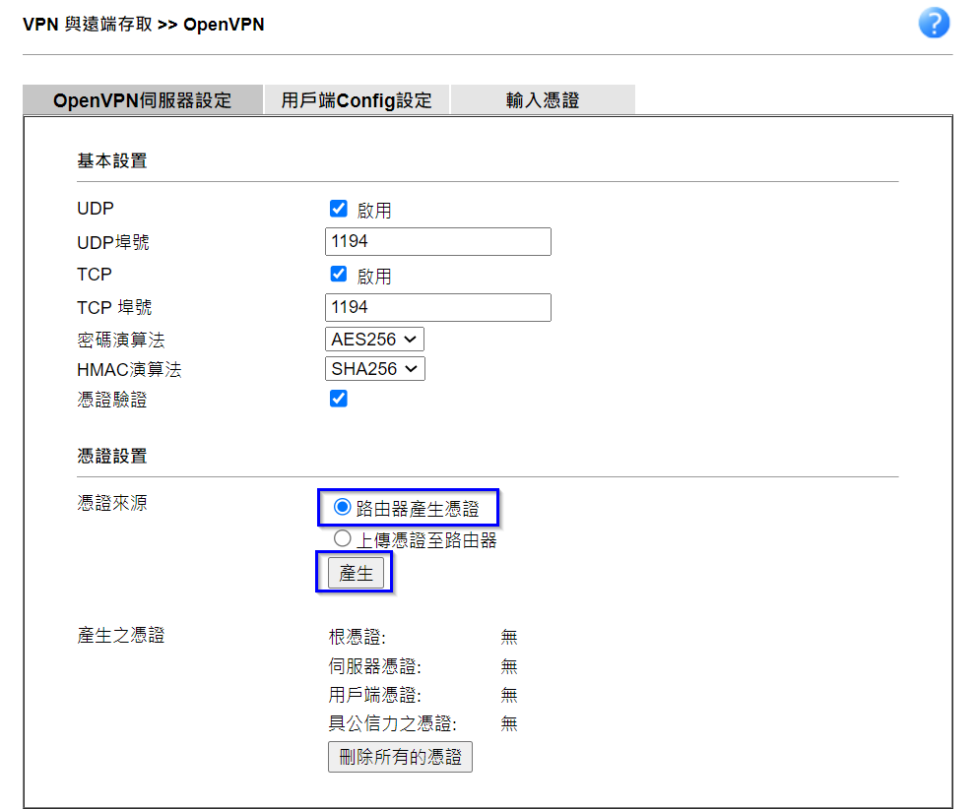
Task: Disable the UDP 啟用 checkbox
Action: 339,209
